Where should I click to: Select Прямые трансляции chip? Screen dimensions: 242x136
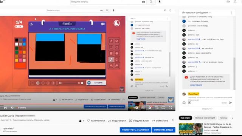[x=205, y=118]
